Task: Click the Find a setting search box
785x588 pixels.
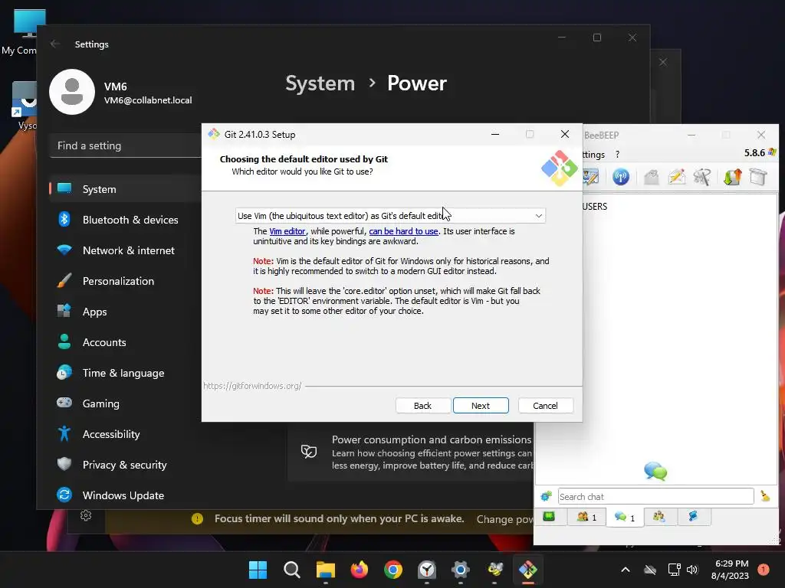Action: (x=125, y=145)
